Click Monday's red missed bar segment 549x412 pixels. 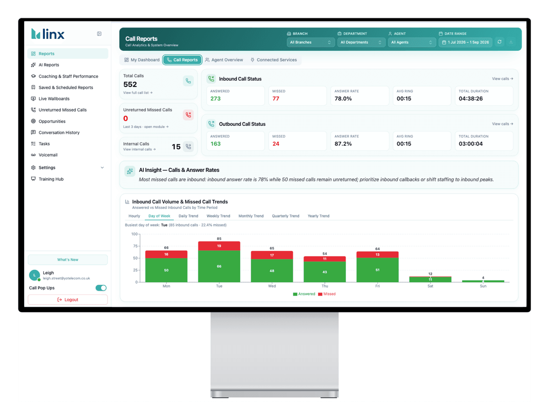[x=166, y=254]
